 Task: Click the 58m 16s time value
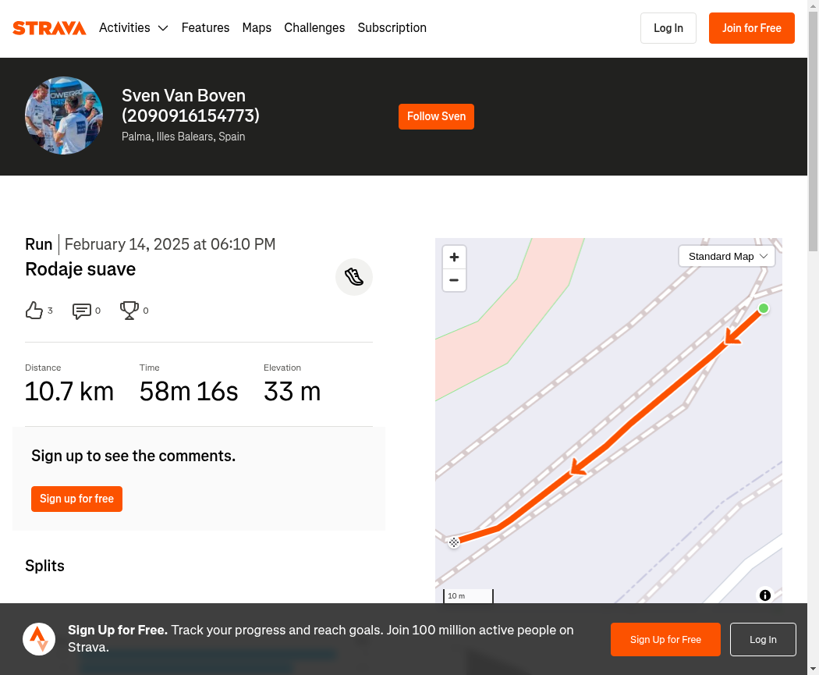coord(189,391)
